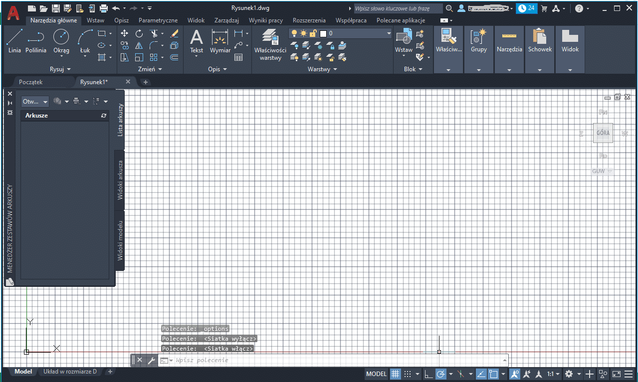Select the Erase tool in Zmień panel
The image size is (638, 382).
[174, 33]
